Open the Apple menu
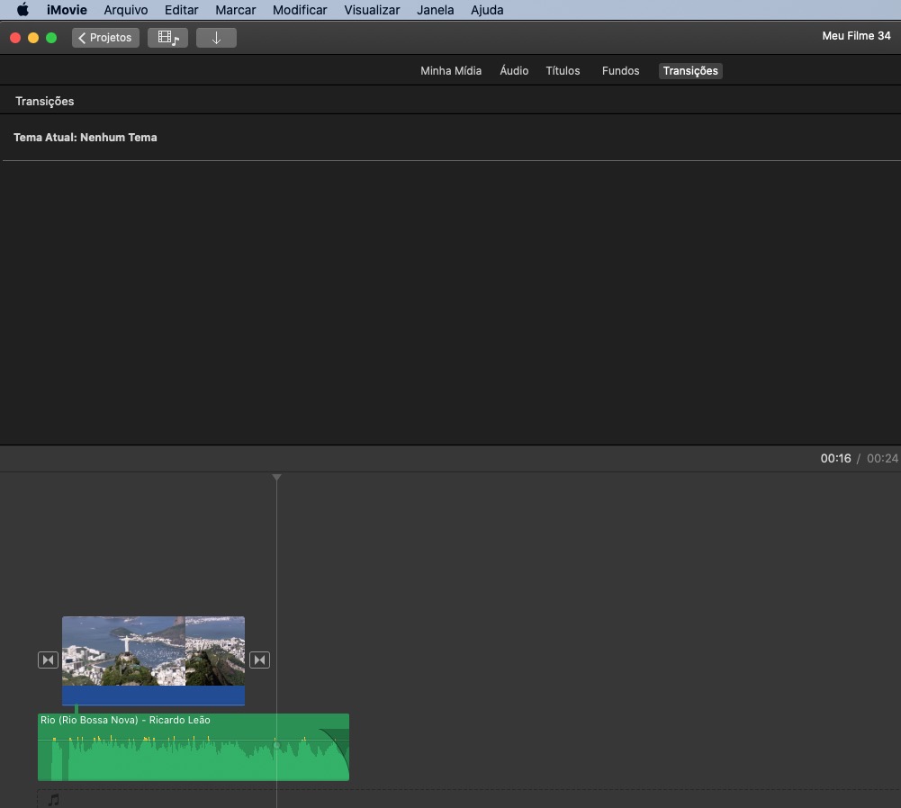901x808 pixels. [x=23, y=10]
